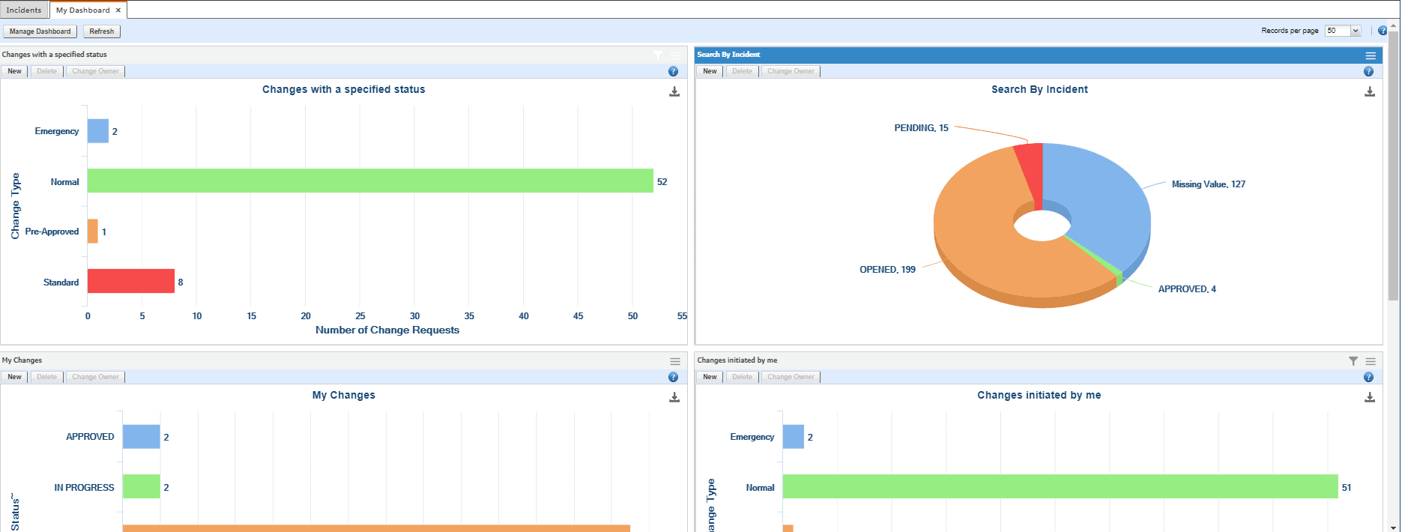
Task: Click the orange Pre-Approved bar with value 1
Action: (x=93, y=231)
